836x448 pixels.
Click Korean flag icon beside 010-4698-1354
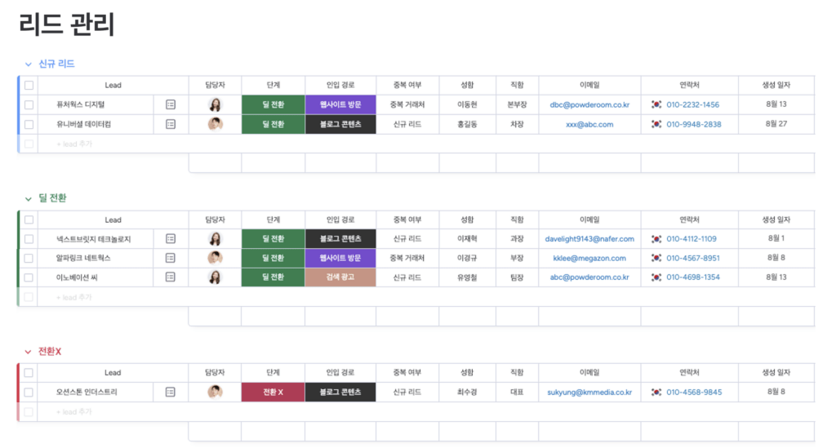tap(656, 277)
